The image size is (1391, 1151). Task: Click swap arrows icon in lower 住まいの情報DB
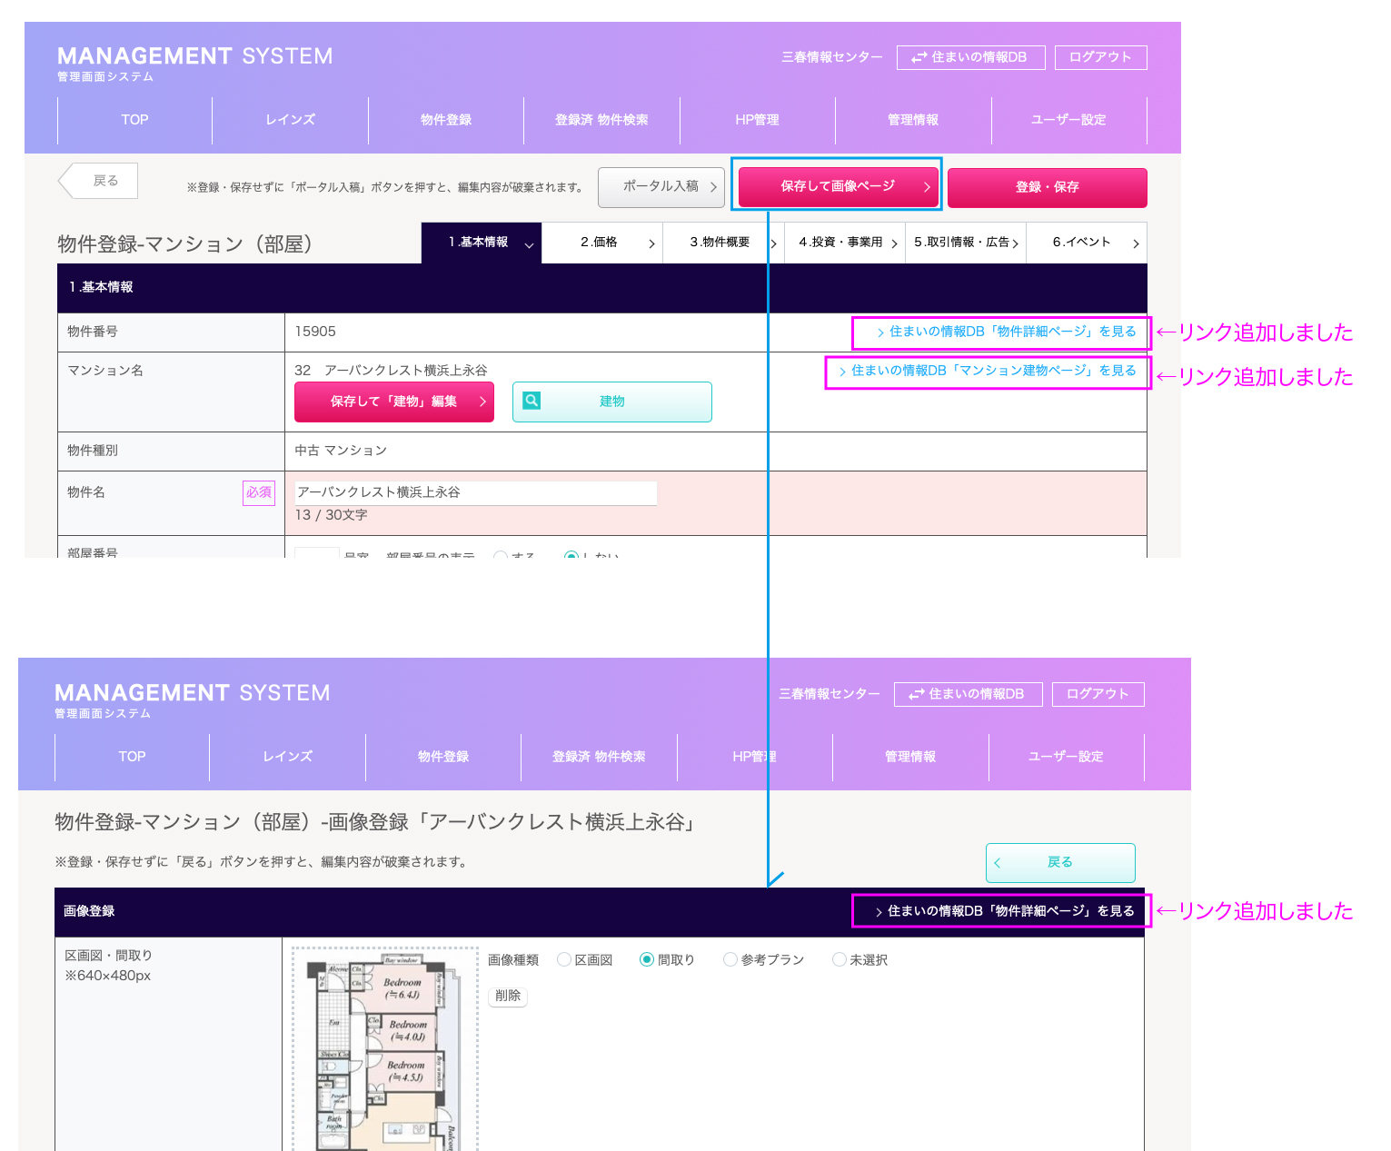click(916, 694)
